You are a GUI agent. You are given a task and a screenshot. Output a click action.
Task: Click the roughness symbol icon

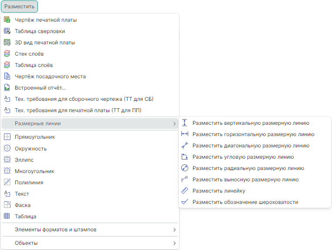pos(184,202)
